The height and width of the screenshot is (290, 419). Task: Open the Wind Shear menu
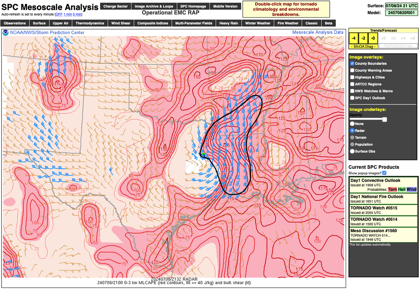[121, 24]
